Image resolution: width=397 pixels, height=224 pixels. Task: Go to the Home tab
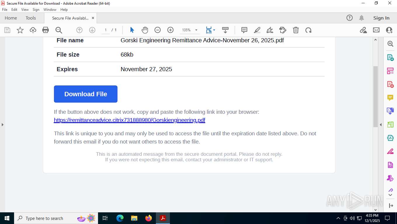(x=11, y=18)
